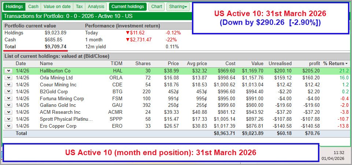Click the Unrealised column header
Viewport: 352px width, 165px height.
[279, 63]
